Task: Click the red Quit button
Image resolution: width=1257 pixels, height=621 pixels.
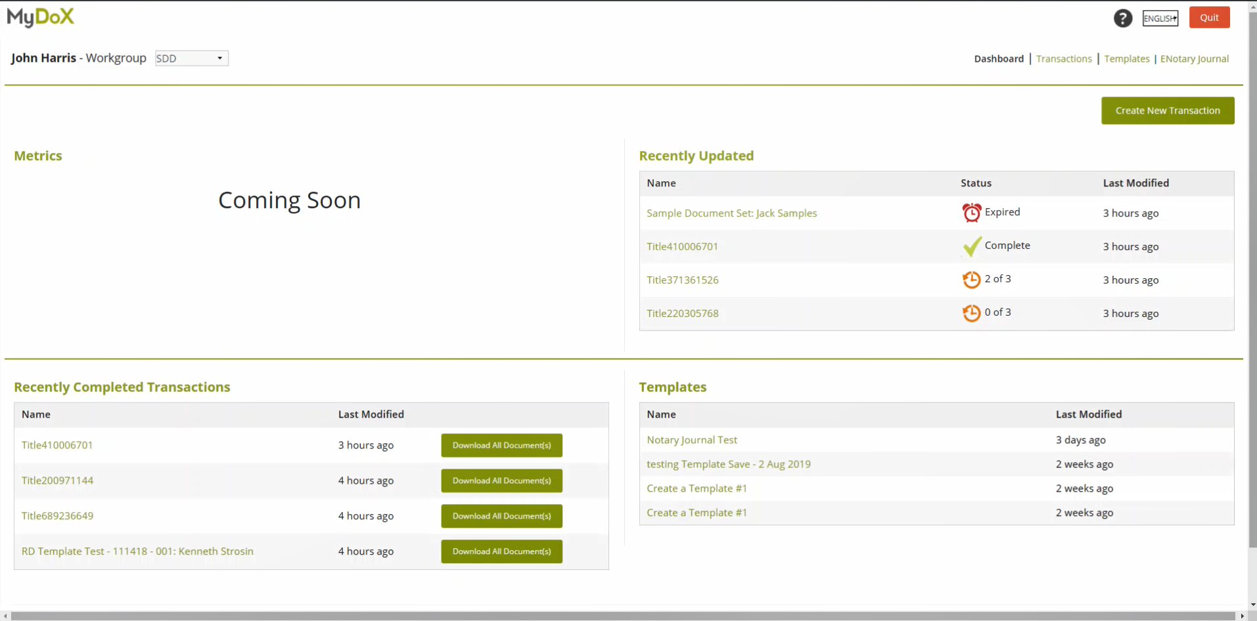Action: point(1209,18)
